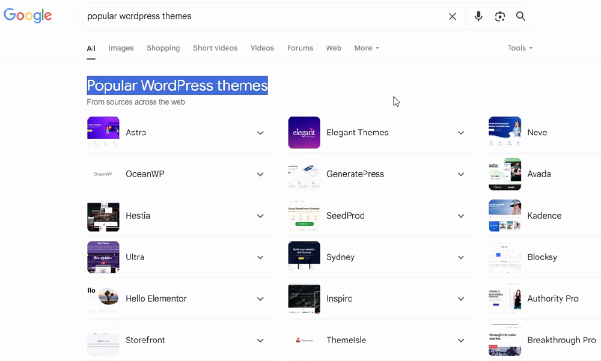Click the Authority Pro thumbnail
Viewport: 601px width, 361px height.
click(x=505, y=299)
